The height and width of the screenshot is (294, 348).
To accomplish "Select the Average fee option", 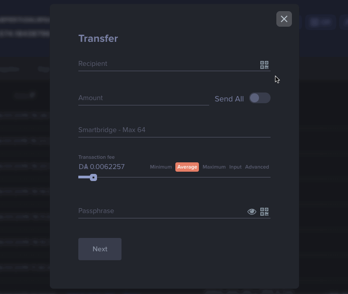I will pos(187,167).
